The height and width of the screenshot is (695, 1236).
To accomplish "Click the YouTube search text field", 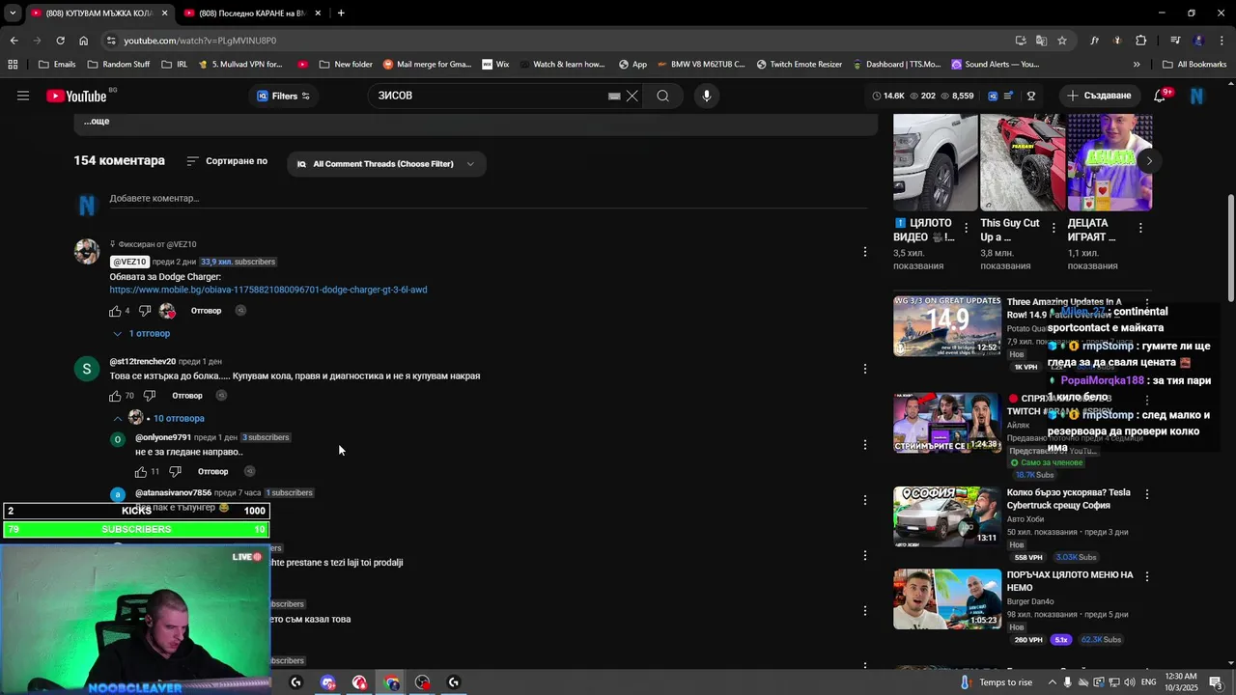I will coord(488,96).
